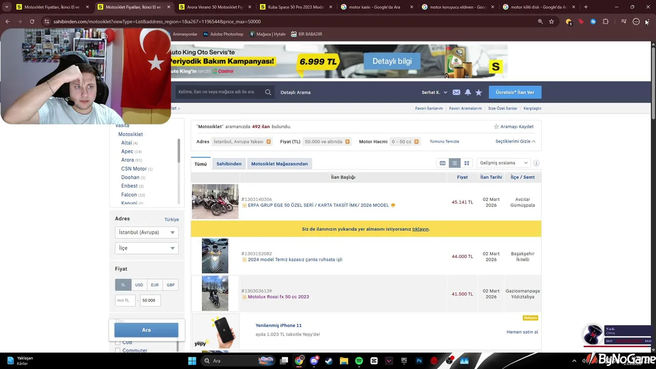This screenshot has width=656, height=369.
Task: Switch results to list view icon
Action: point(454,163)
